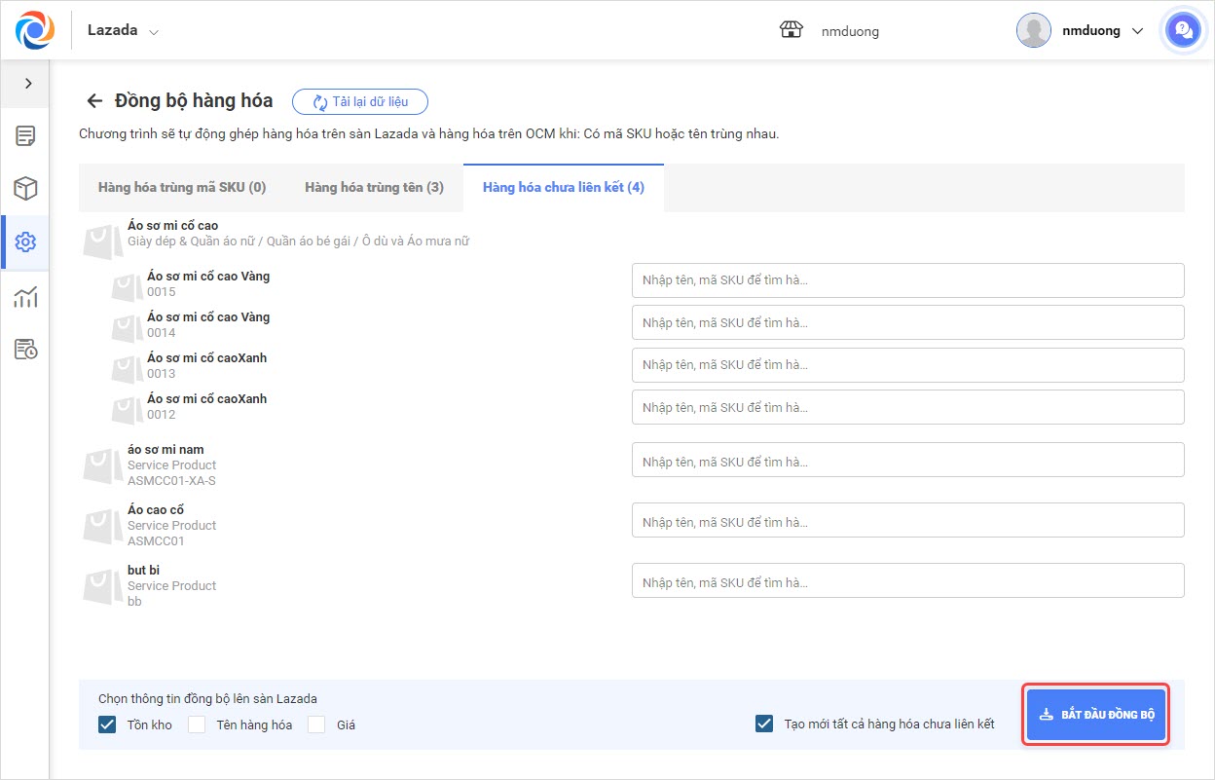Expand the collapsed sidebar with chevron

(x=28, y=84)
